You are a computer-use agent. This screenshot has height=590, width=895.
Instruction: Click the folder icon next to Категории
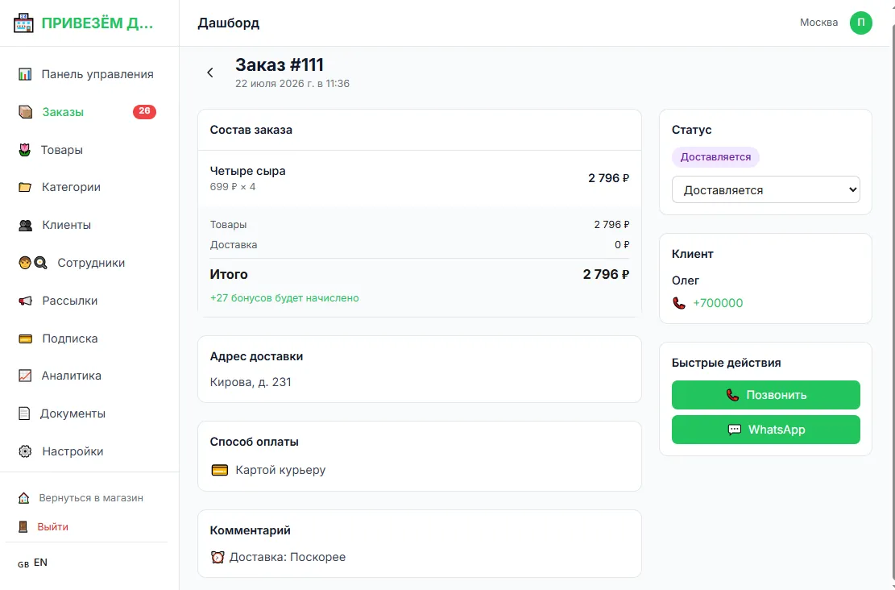click(25, 187)
